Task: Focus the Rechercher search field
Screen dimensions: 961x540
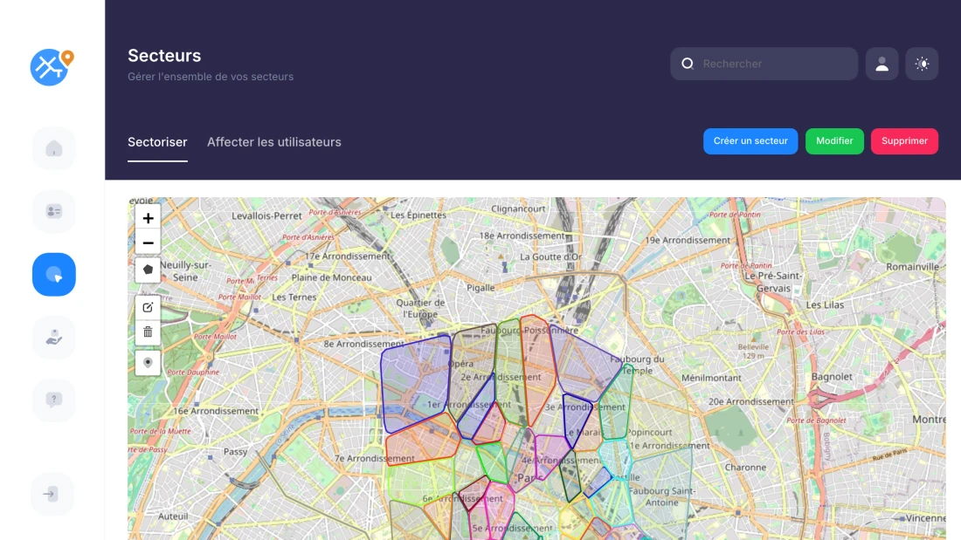Action: tap(764, 64)
